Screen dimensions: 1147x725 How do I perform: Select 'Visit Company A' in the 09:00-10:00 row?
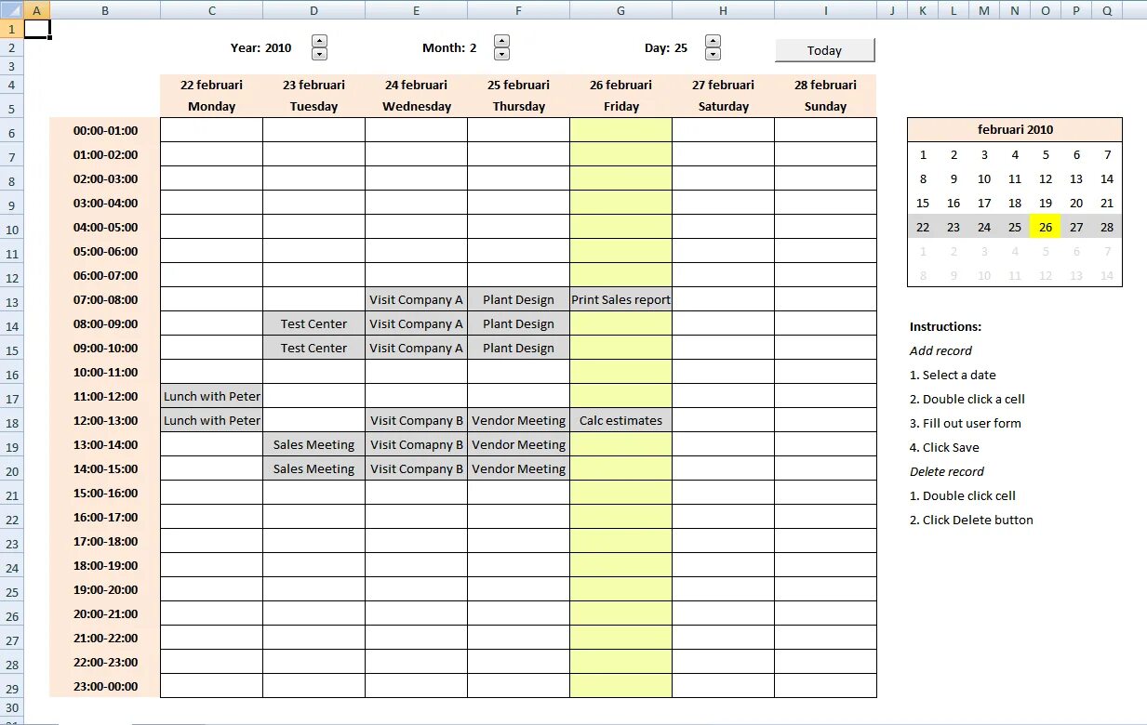416,348
